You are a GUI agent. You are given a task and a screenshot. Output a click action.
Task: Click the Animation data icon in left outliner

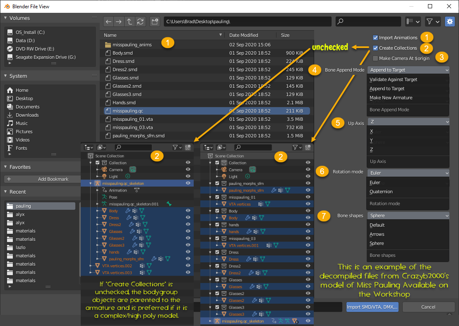click(104, 190)
